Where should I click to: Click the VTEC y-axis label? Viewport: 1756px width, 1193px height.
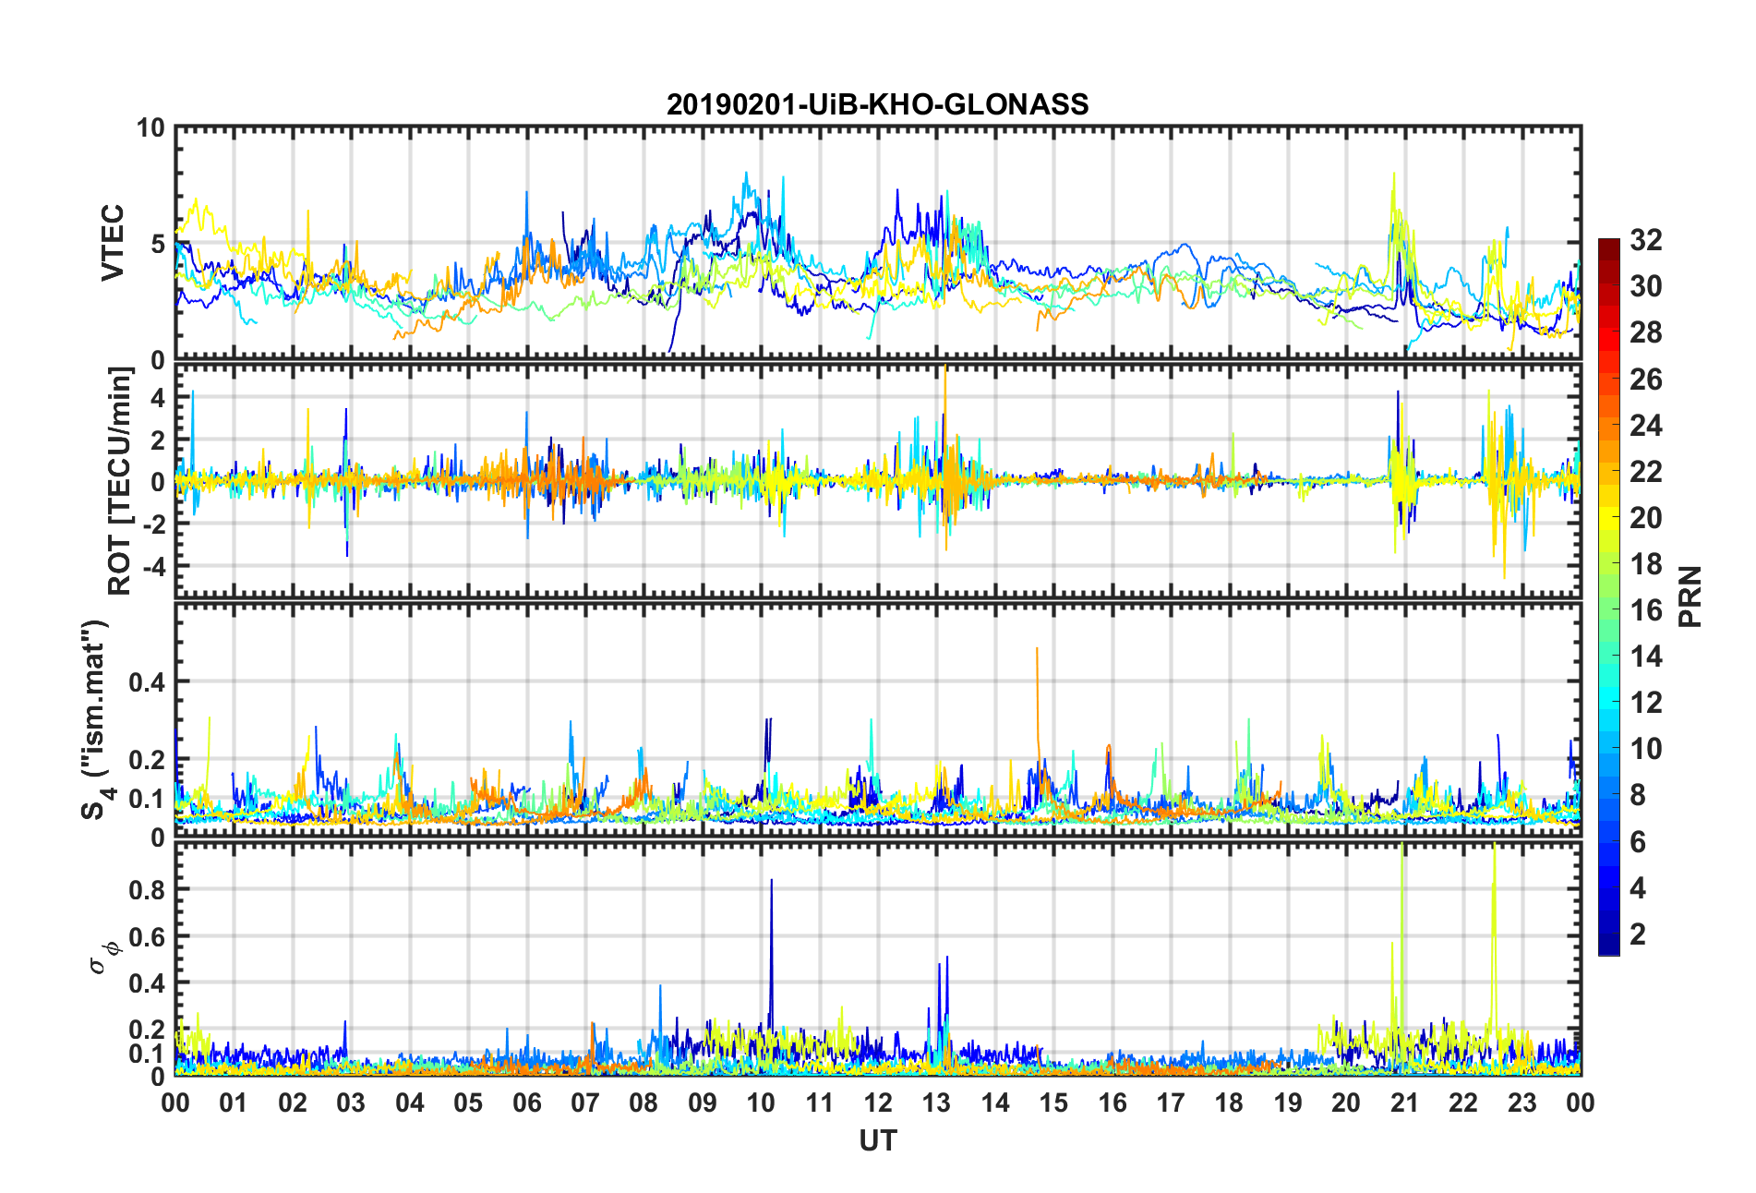pyautogui.click(x=113, y=243)
